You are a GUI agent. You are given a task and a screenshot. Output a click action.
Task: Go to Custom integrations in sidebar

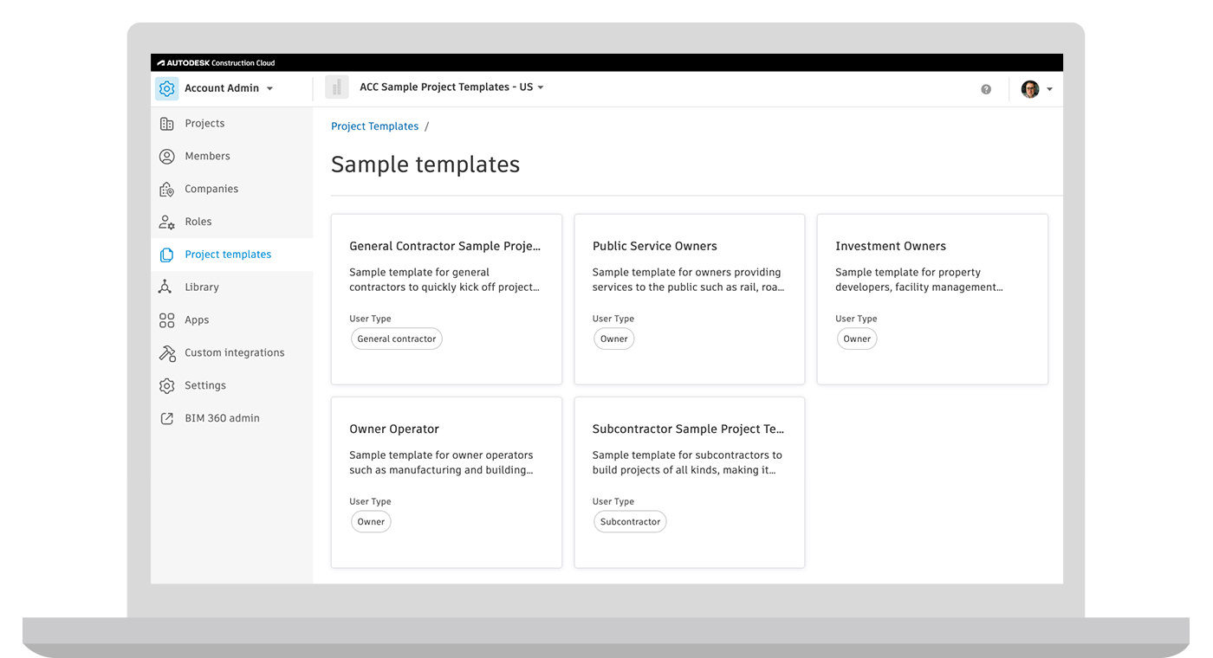[232, 353]
